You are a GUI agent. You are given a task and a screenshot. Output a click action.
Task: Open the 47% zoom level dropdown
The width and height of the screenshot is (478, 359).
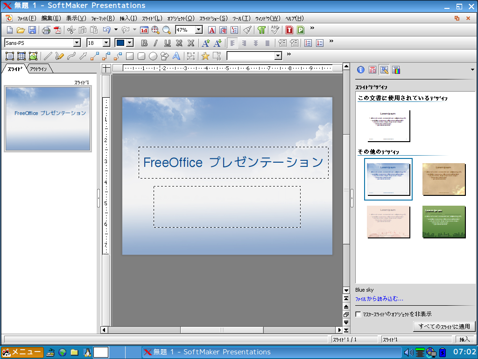pos(199,30)
